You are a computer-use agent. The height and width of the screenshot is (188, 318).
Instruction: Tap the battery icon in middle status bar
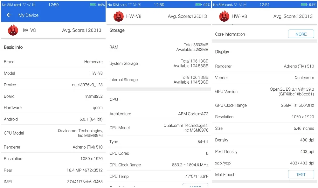tap(198, 4)
